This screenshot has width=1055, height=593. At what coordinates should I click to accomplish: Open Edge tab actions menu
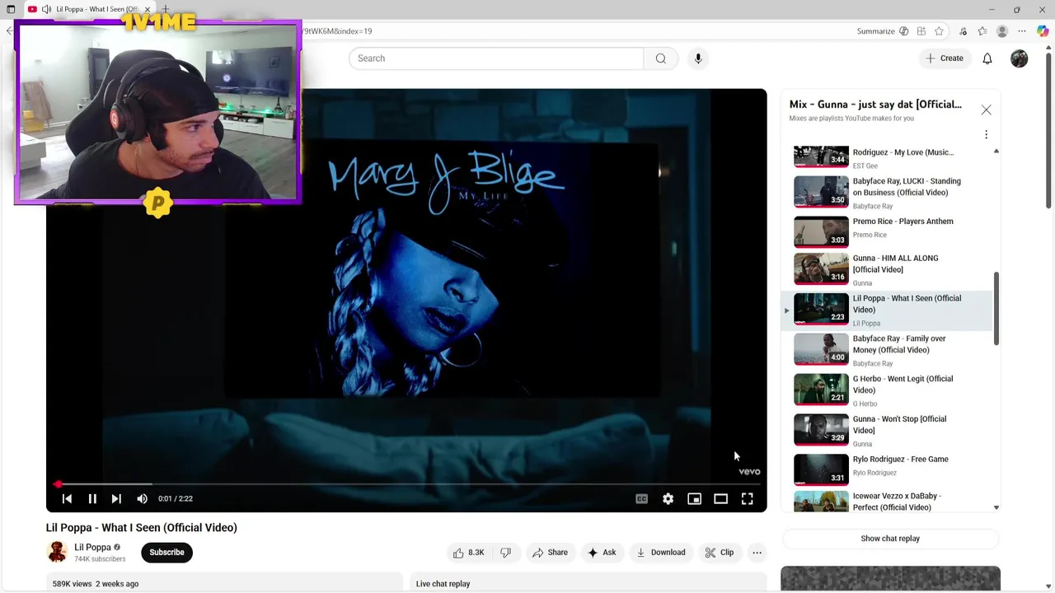(11, 10)
